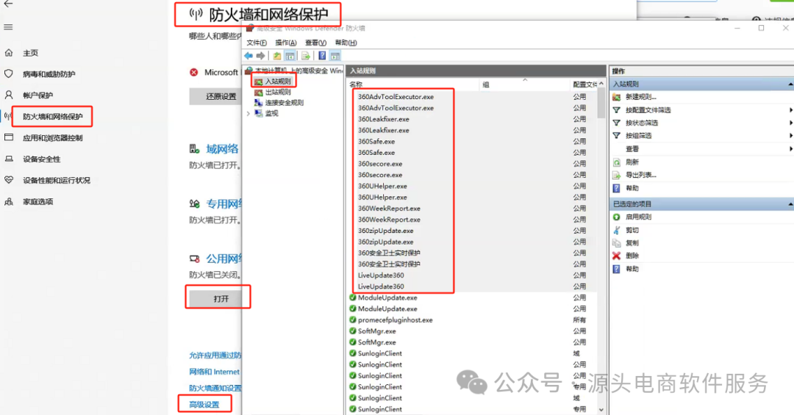The height and width of the screenshot is (415, 794).
Task: Toggle the show/hide action pane toolbar icon
Action: point(335,56)
